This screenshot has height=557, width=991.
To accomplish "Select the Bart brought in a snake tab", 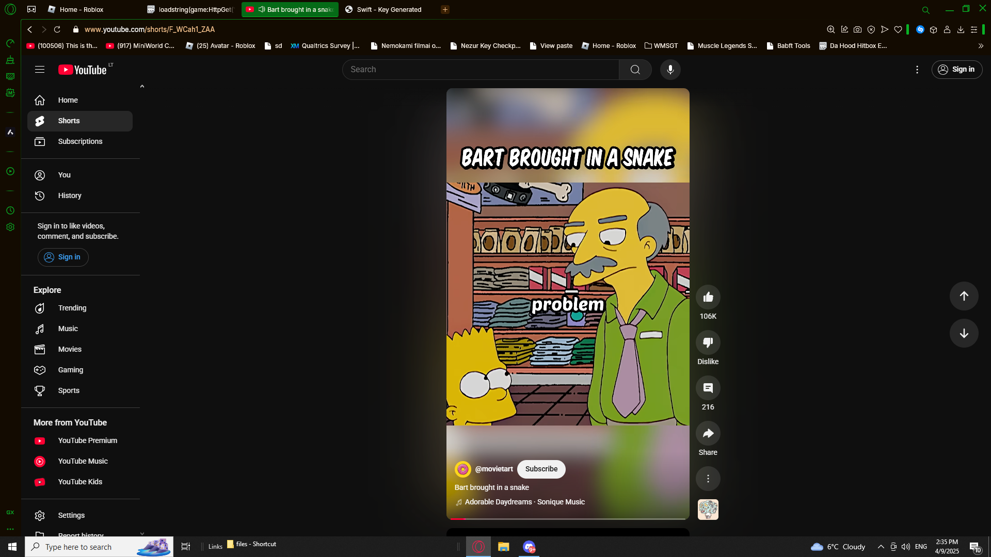I will tap(290, 9).
